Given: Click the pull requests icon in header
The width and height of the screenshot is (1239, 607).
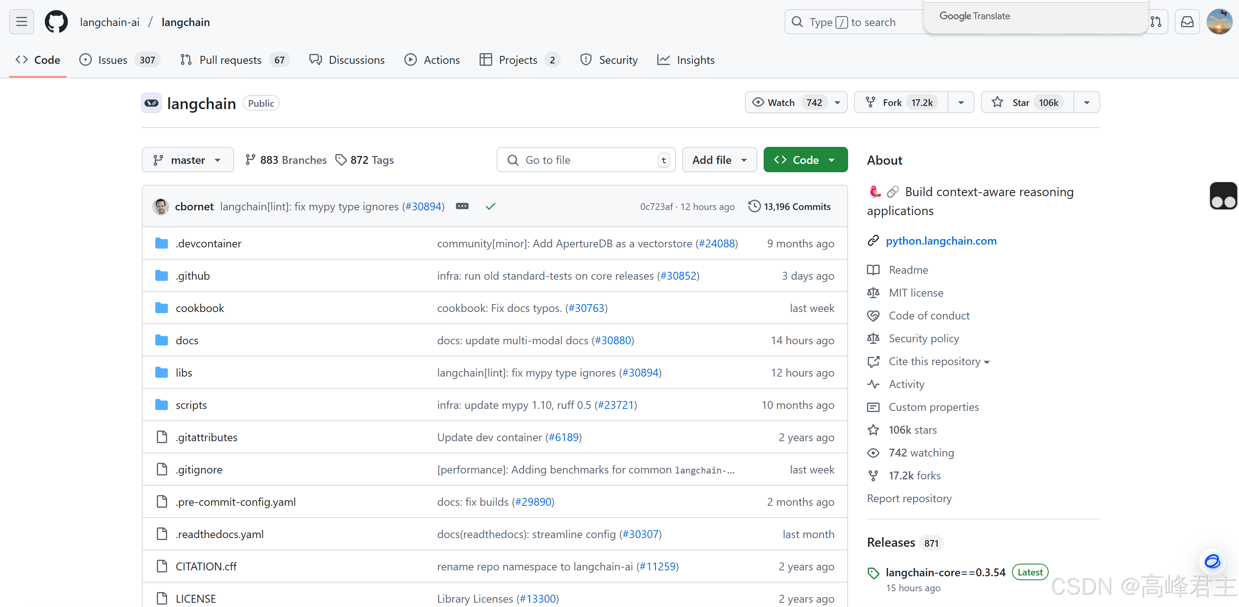Looking at the screenshot, I should (x=1156, y=22).
